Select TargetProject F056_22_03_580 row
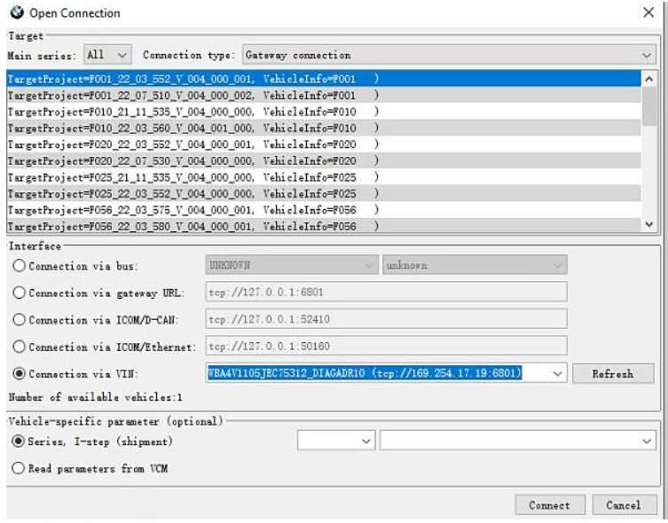 [324, 225]
